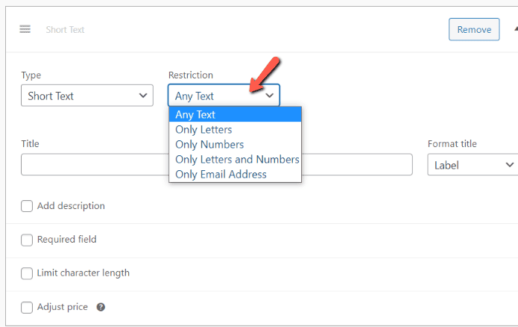This screenshot has width=518, height=327.
Task: Click the Restriction dropdown chevron arrow
Action: click(269, 96)
